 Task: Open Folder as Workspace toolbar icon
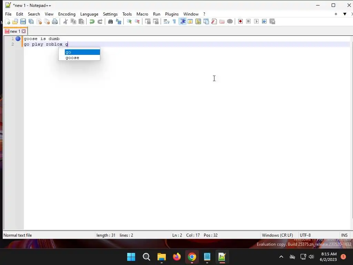click(x=222, y=21)
